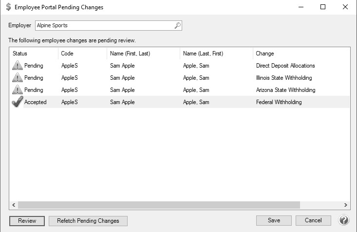
Task: Select the Illinois State Withholding row
Action: point(179,78)
